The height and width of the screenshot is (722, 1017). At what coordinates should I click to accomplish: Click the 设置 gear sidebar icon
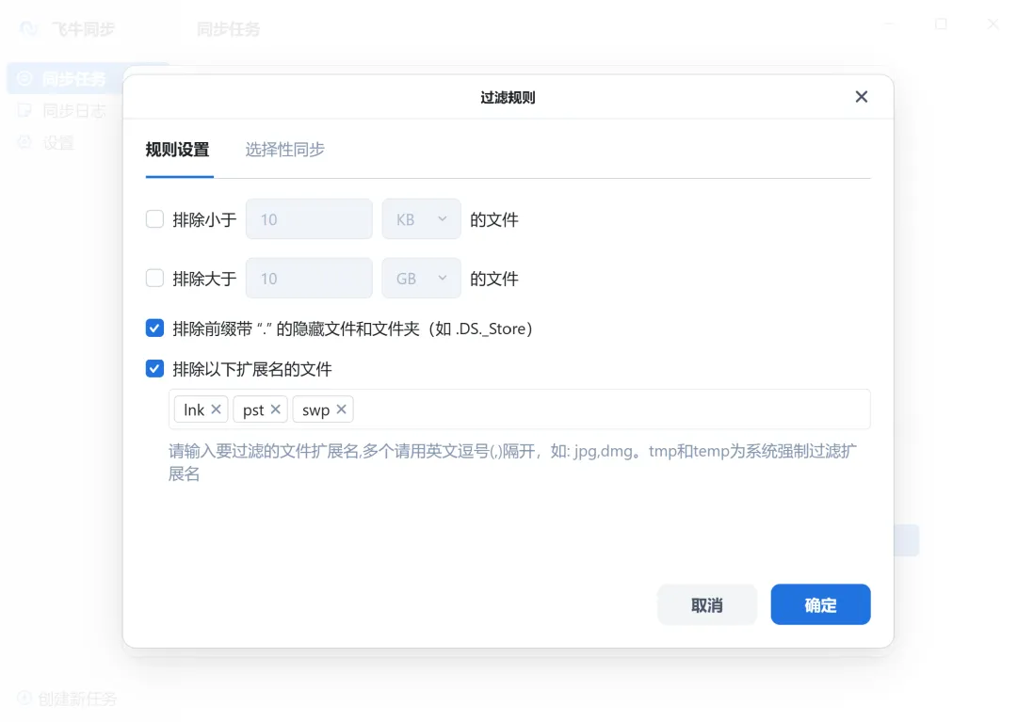pos(24,142)
